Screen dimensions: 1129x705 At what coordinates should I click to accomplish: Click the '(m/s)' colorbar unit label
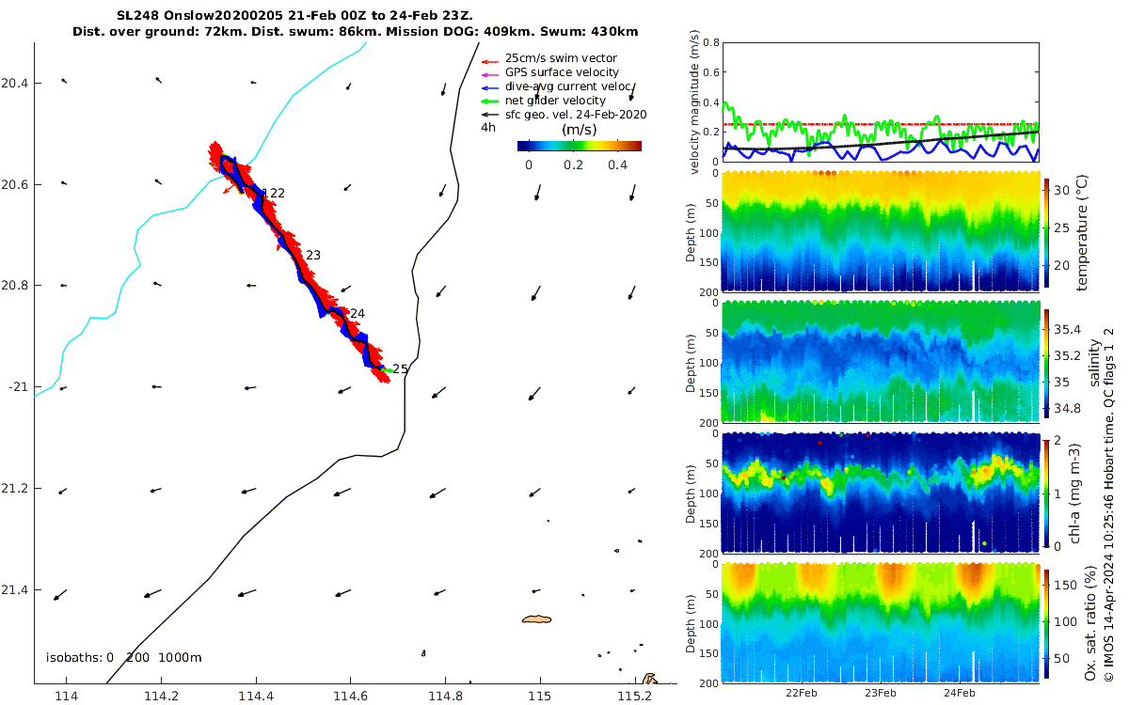(580, 130)
